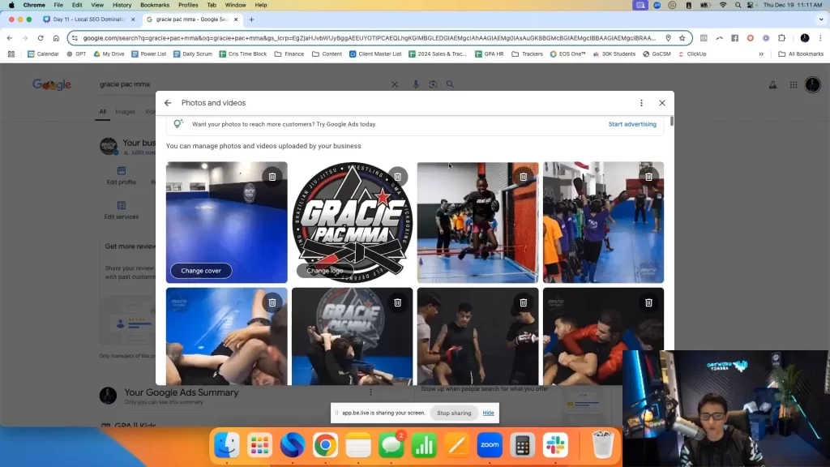Open the Bookmarks menu in menu bar
The image size is (830, 467).
pyautogui.click(x=155, y=5)
